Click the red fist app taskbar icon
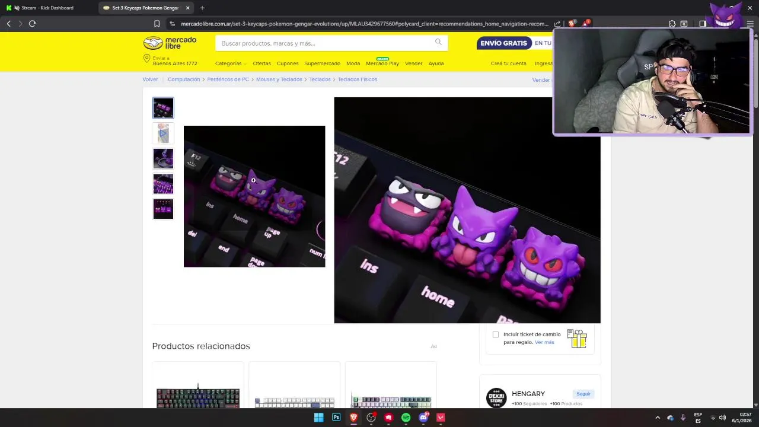Image resolution: width=759 pixels, height=427 pixels. (388, 418)
